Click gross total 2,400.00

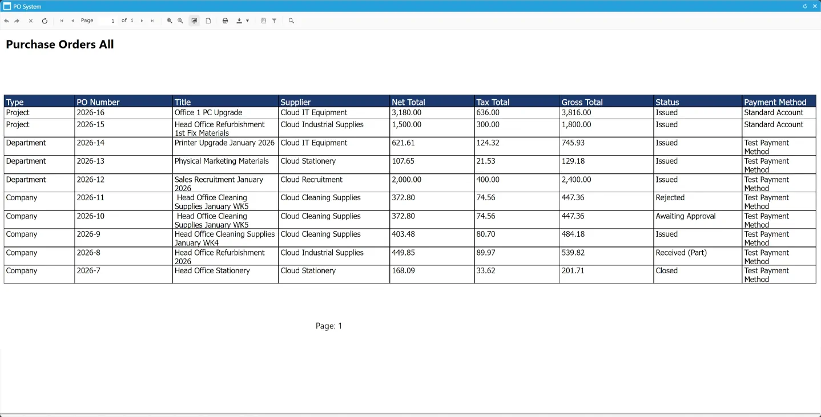576,180
